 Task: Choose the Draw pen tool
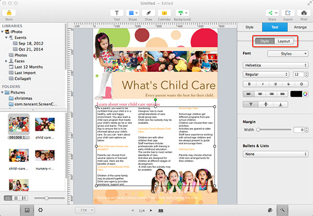[x=149, y=13]
